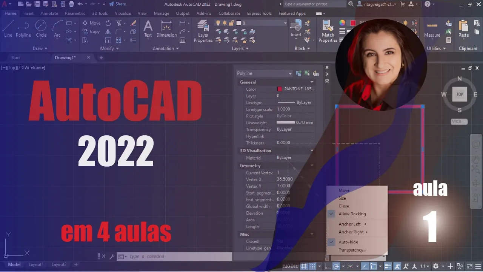Screen dimensions: 483x272
Task: Select the Line tool
Action: pyautogui.click(x=8, y=29)
